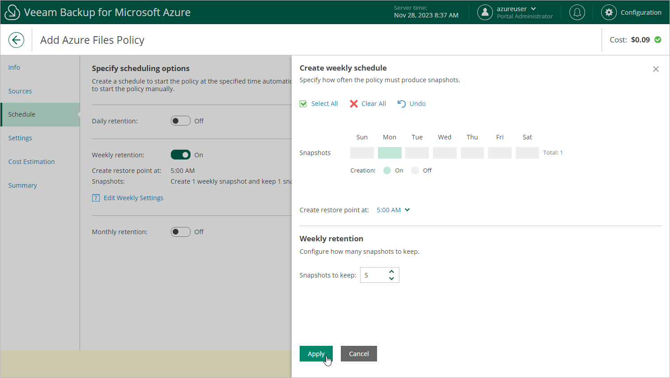
Task: Click the Cancel button
Action: (359, 354)
